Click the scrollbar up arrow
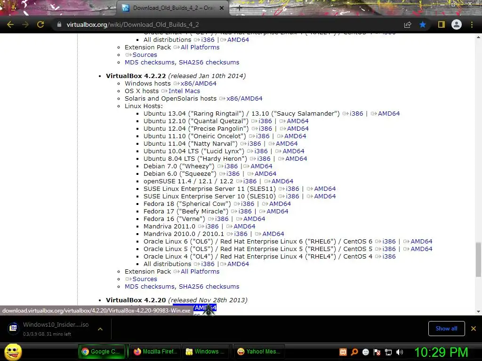Image resolution: width=482 pixels, height=361 pixels. pos(478,37)
